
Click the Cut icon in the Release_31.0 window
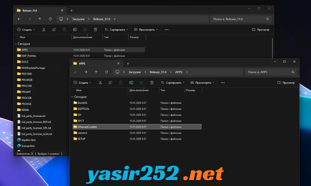coord(44,30)
